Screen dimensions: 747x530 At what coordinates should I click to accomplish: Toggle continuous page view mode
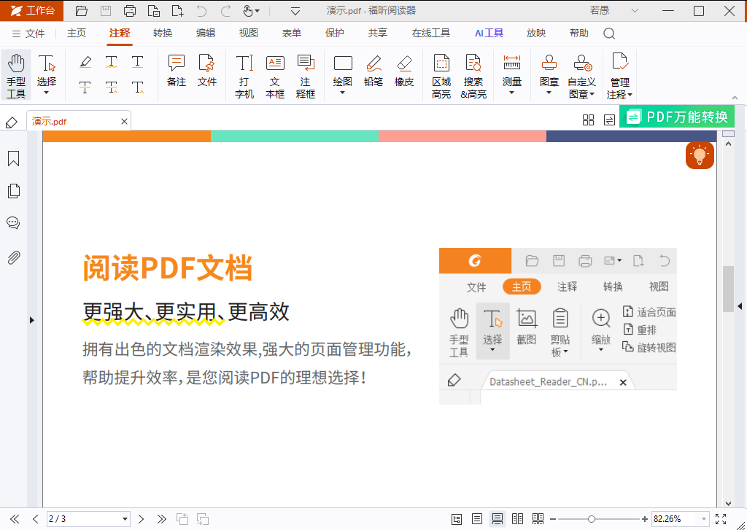click(x=497, y=518)
